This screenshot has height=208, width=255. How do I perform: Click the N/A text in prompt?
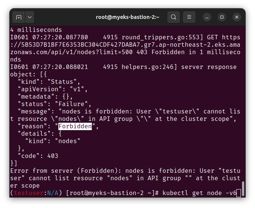tap(53, 193)
